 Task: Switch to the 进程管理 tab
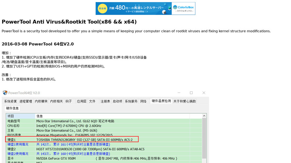(26, 102)
